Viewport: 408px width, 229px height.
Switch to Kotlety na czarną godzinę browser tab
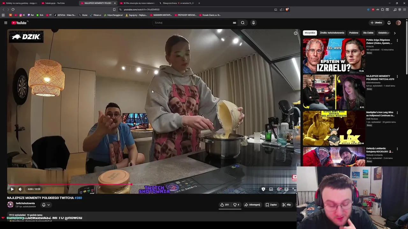[20, 3]
